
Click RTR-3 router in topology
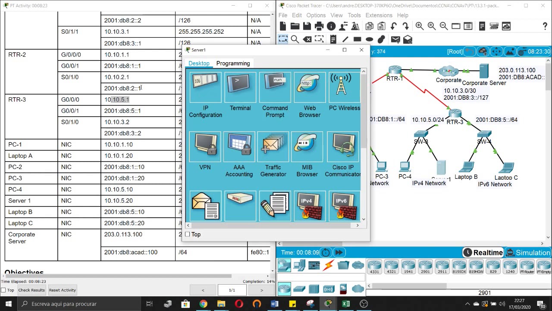pyautogui.click(x=455, y=114)
